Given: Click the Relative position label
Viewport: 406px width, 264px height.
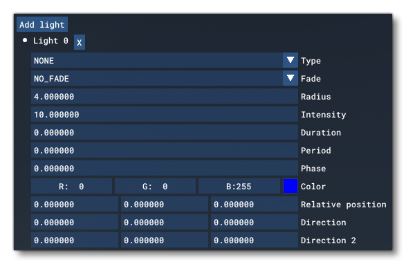Looking at the screenshot, I should pyautogui.click(x=344, y=205).
